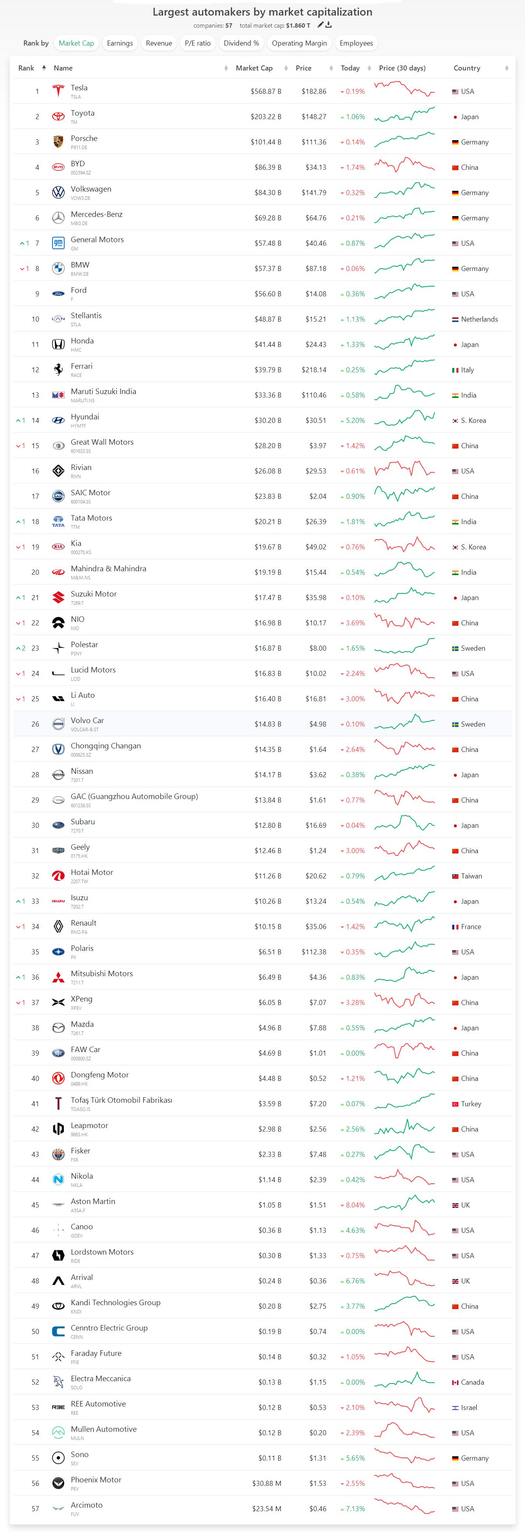Sort table by the Country column
The height and width of the screenshot is (1533, 525).
(x=467, y=69)
